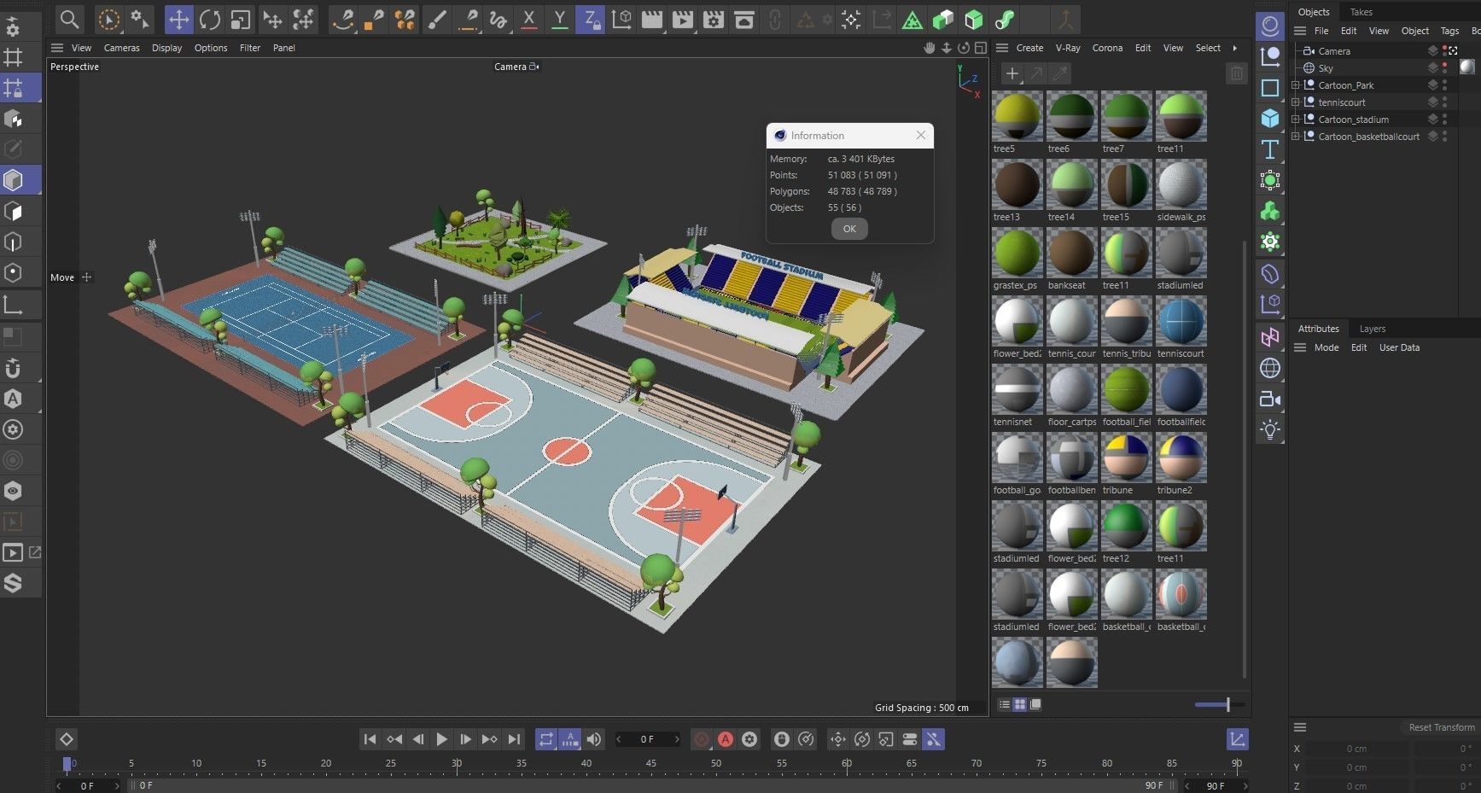Viewport: 1481px width, 793px height.
Task: Open the V-Ray menu
Action: (x=1068, y=48)
